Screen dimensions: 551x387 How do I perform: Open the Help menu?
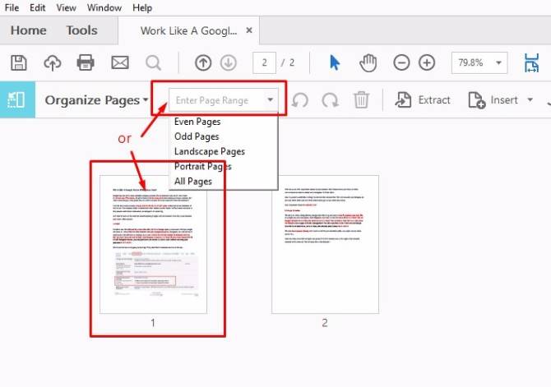142,7
